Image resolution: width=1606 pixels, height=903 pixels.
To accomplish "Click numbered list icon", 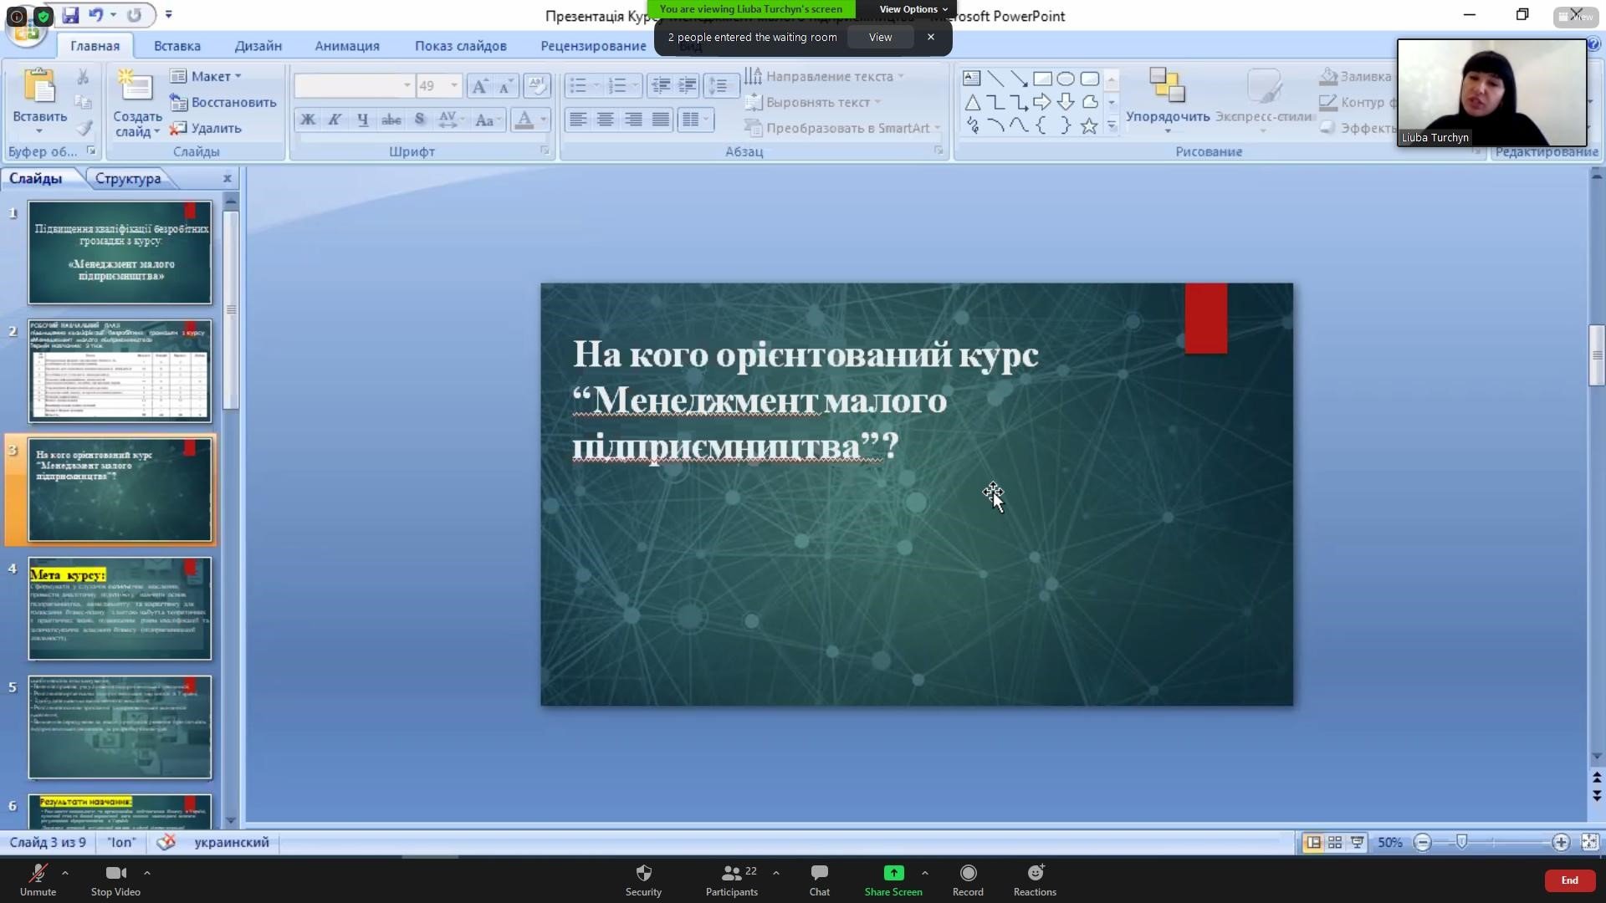I will tap(617, 85).
